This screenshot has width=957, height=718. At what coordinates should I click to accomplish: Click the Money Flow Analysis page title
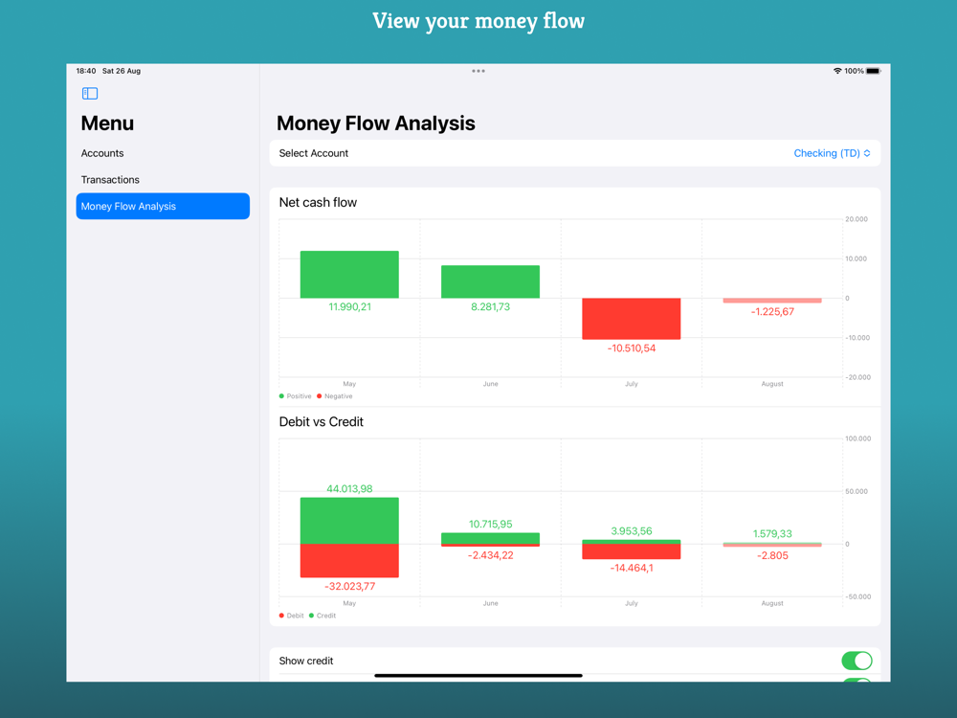pos(375,123)
